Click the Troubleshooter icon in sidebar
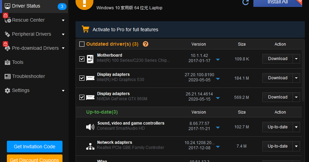Screen dimensions: 309x162 click(x=8, y=76)
